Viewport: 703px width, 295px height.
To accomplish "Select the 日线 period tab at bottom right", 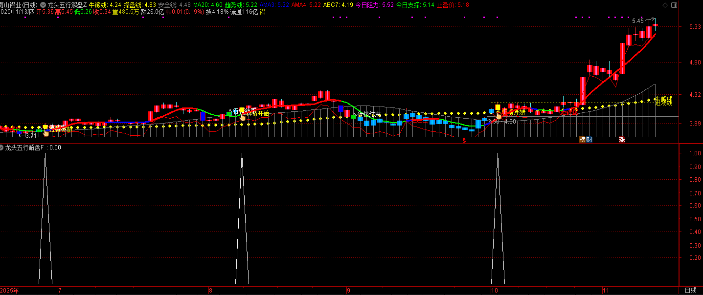I will (x=690, y=291).
